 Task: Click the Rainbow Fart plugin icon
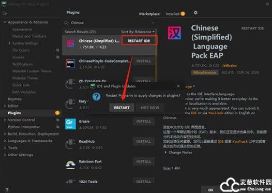pyautogui.click(x=70, y=165)
